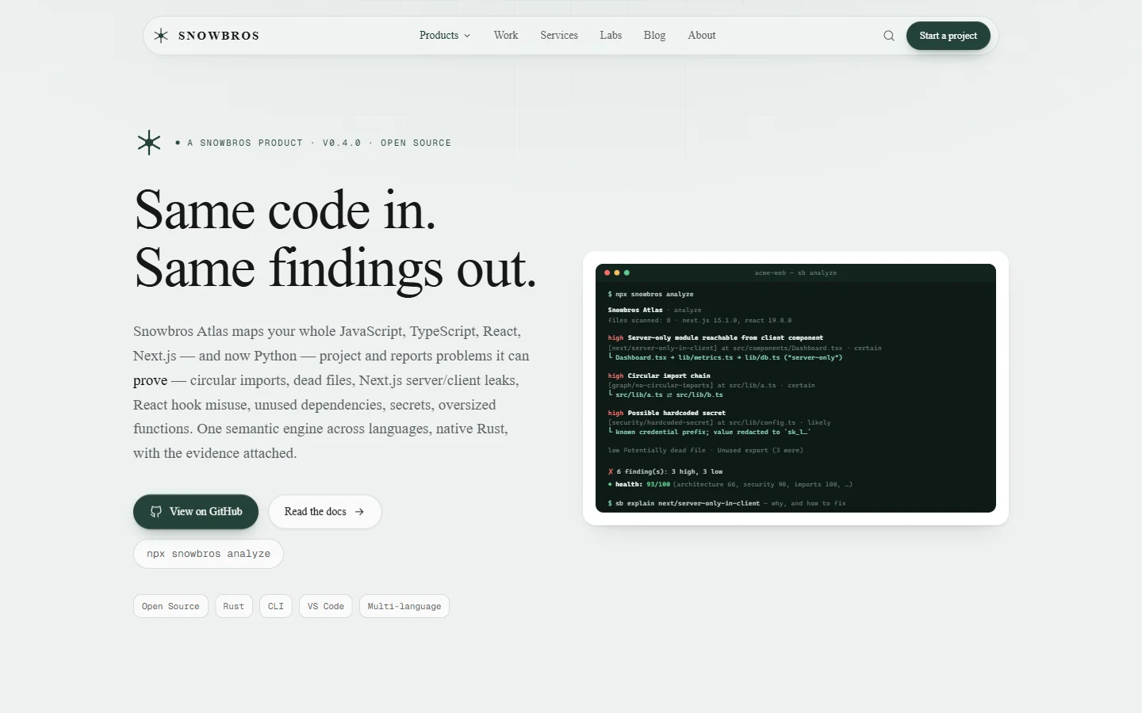
Task: Click the Snowbros star logo icon in navbar
Action: pyautogui.click(x=161, y=36)
